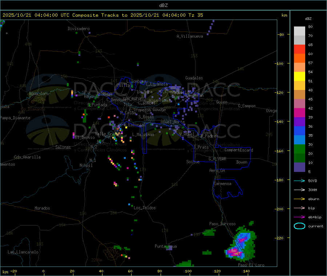Click the R_Padre map label

(208, 136)
